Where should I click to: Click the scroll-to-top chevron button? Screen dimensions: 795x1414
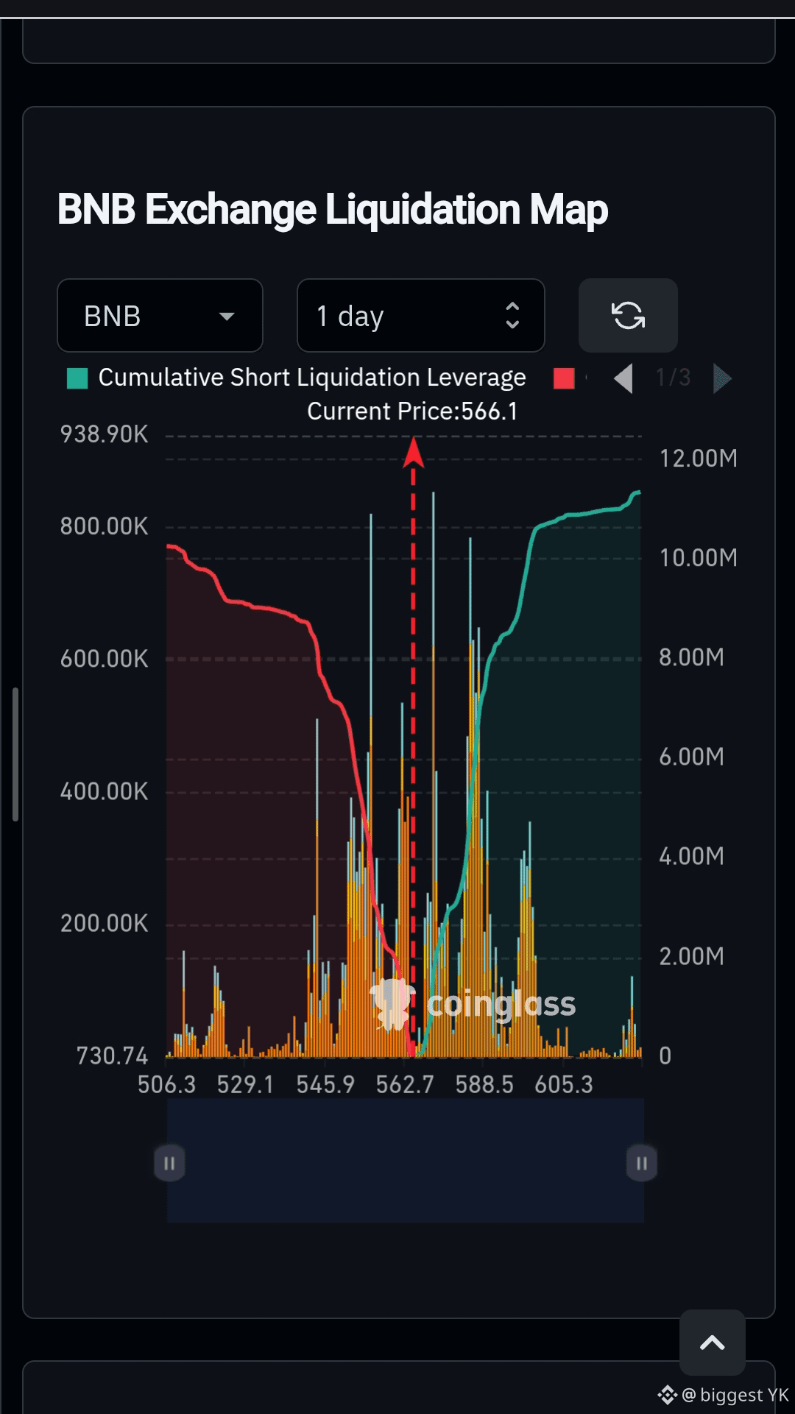click(712, 1343)
